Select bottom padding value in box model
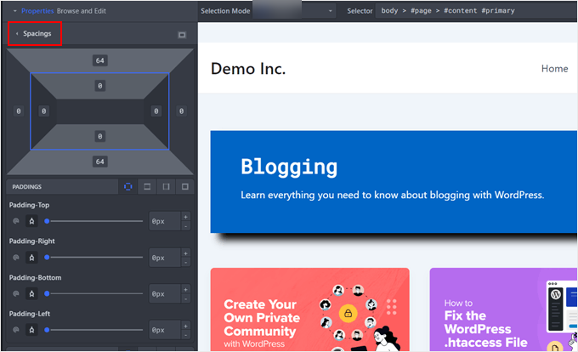Viewport: 578px width, 352px height. pos(100,136)
